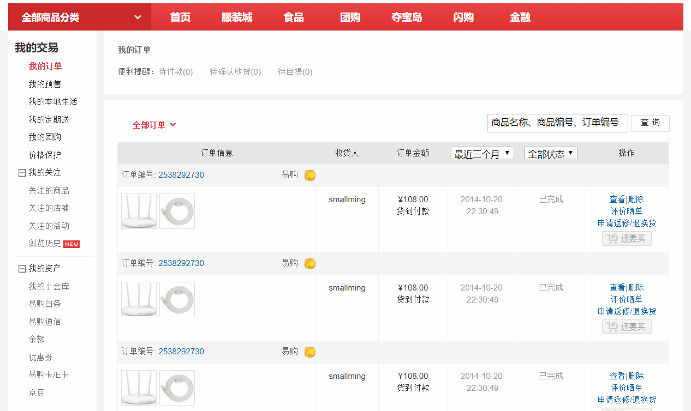Click 申请返修/退换货 in the first order
Viewport: 691px width, 411px height.
(x=627, y=223)
